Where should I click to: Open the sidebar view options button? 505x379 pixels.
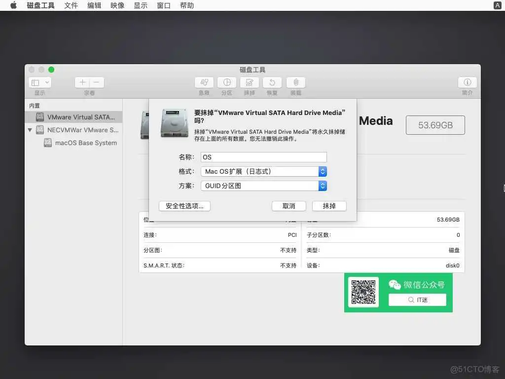pyautogui.click(x=40, y=82)
